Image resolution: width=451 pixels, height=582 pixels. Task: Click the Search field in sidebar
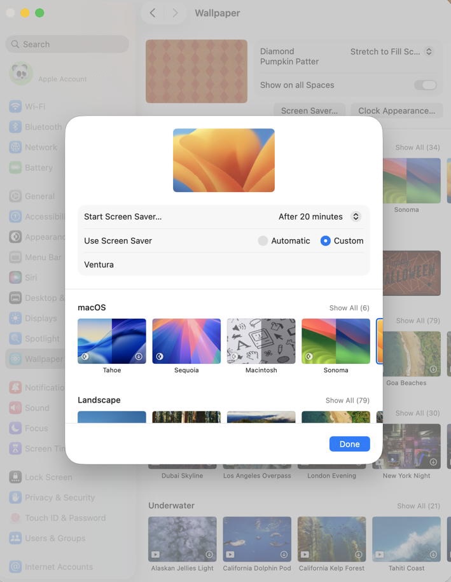click(67, 44)
